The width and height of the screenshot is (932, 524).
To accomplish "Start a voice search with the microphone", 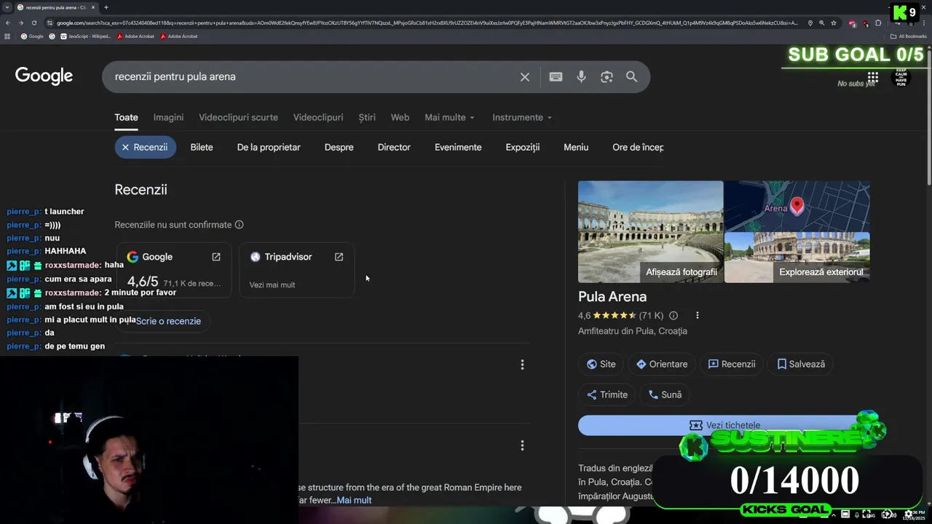I will [x=581, y=76].
